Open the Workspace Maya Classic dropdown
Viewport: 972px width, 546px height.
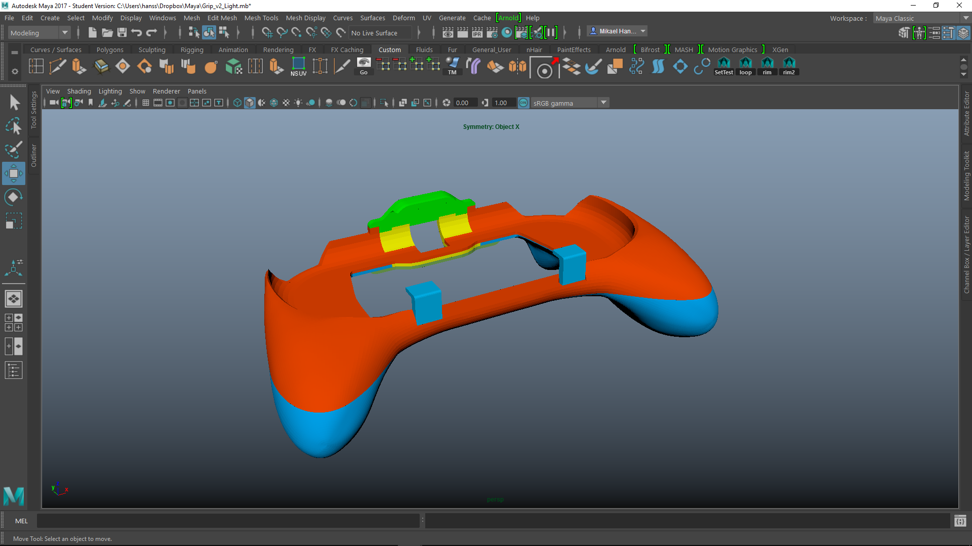tap(921, 18)
